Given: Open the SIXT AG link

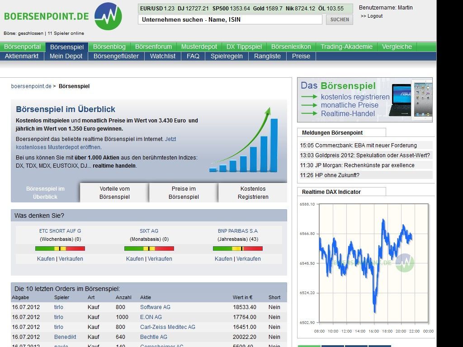Looking at the screenshot, I should point(149,231).
